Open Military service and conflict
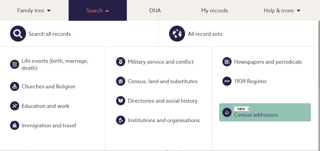This screenshot has height=151, width=320. 161,62
